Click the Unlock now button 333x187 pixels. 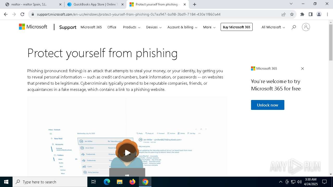pyautogui.click(x=267, y=105)
